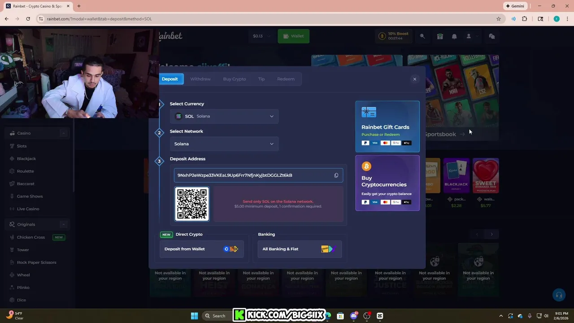This screenshot has width=574, height=323.
Task: Open the user profile icon menu
Action: click(x=469, y=36)
